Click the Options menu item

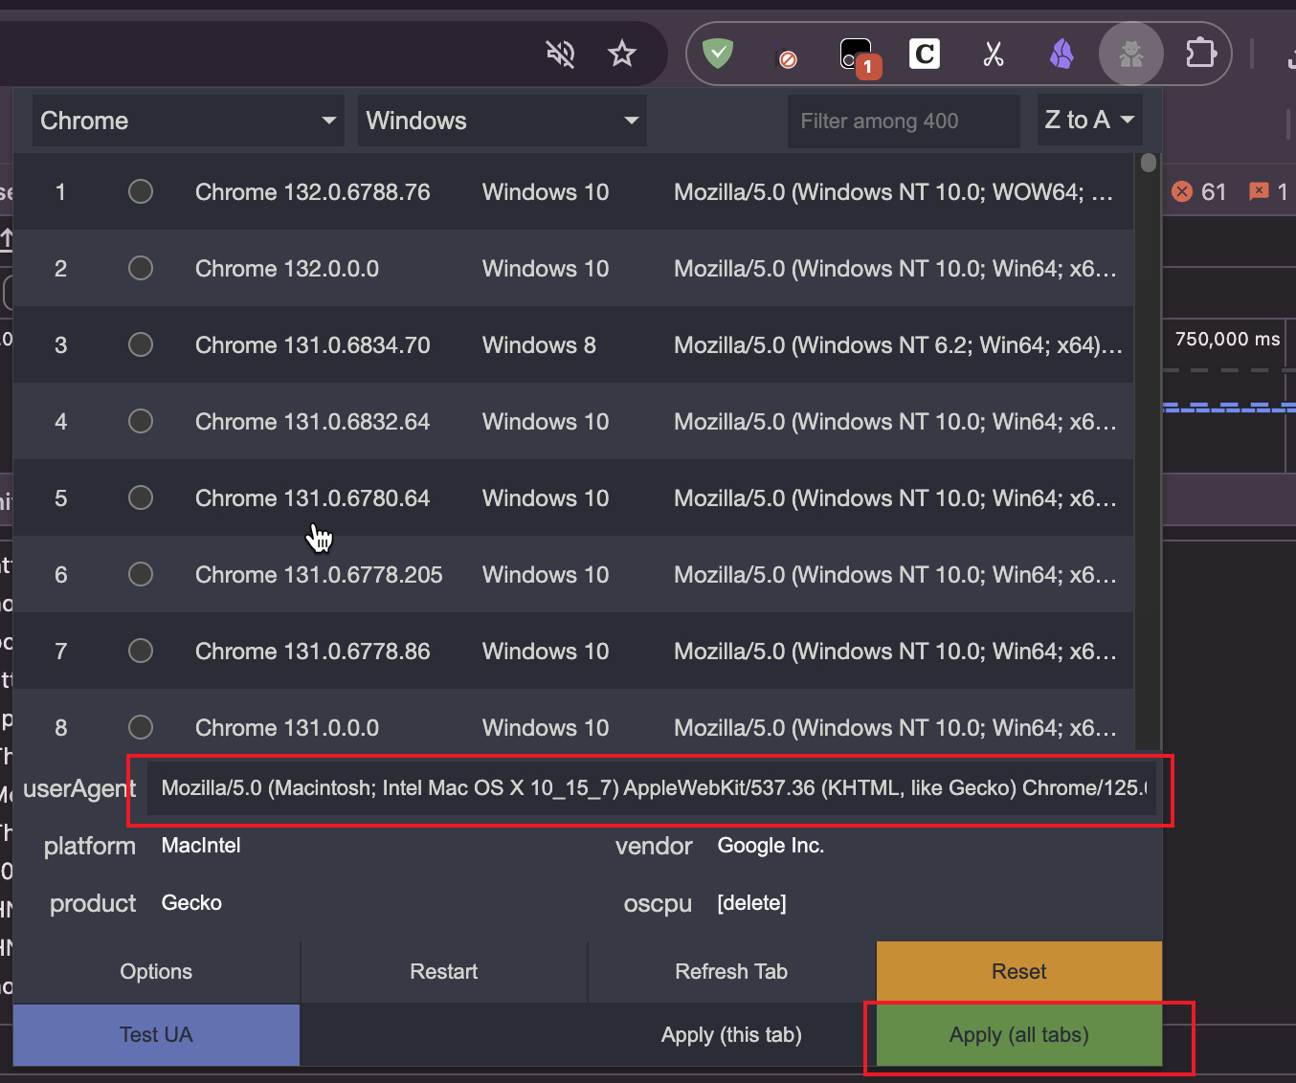156,972
